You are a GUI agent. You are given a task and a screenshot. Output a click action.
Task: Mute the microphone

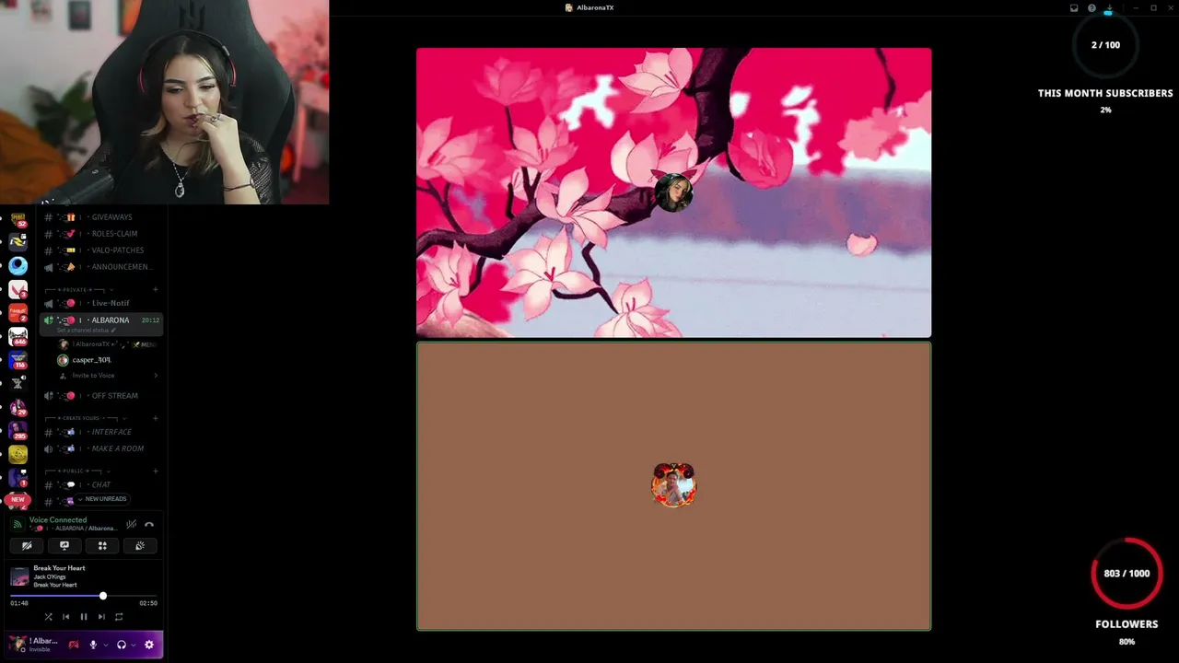(93, 645)
